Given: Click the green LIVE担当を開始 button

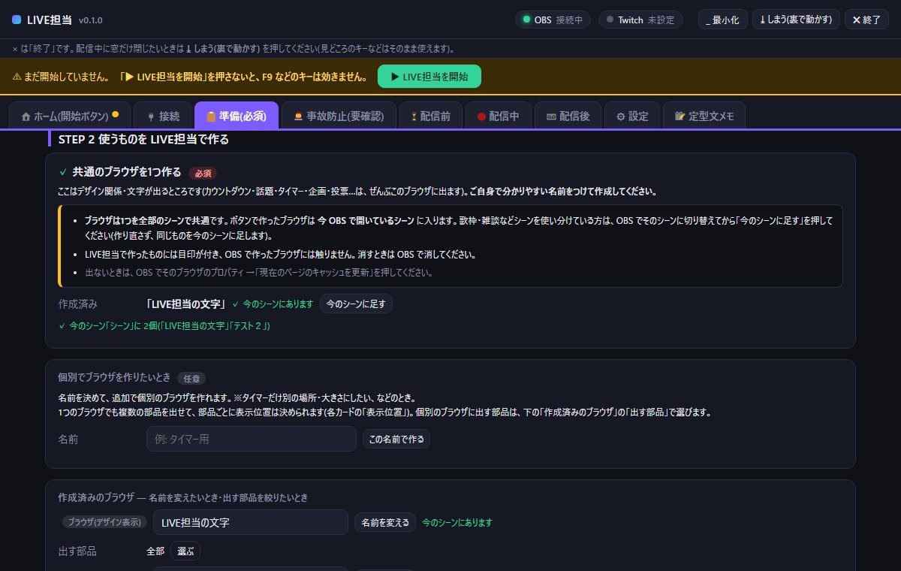Looking at the screenshot, I should [429, 77].
